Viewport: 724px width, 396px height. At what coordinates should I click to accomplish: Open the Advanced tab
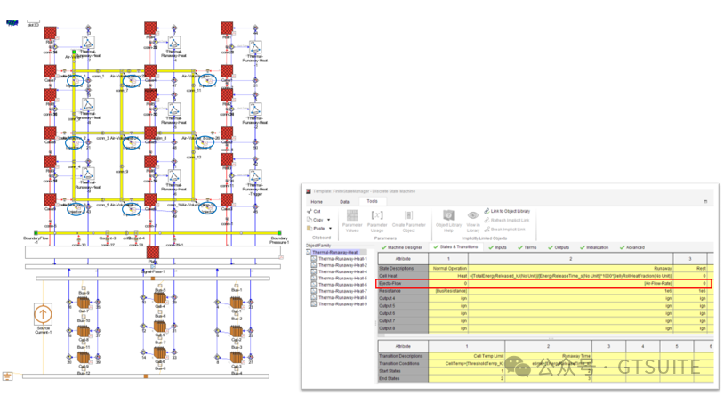pyautogui.click(x=632, y=247)
